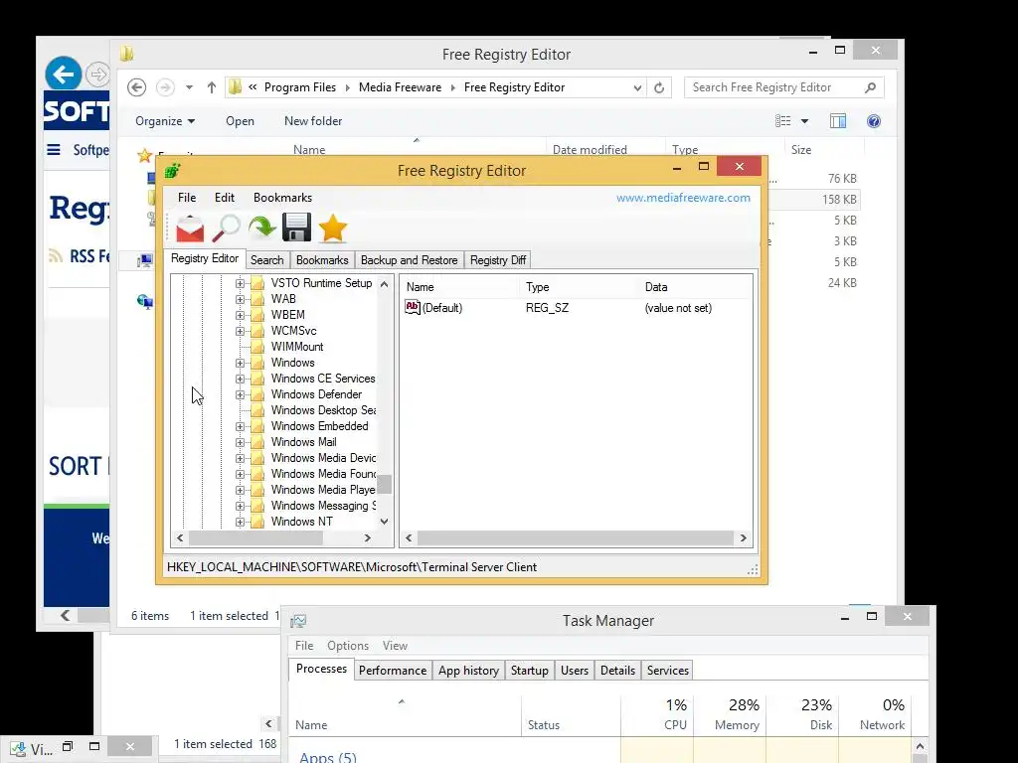Image resolution: width=1018 pixels, height=763 pixels.
Task: Open the Task Manager Services tab
Action: [667, 671]
